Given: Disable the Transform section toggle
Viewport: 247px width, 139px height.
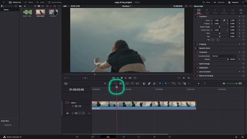Looking at the screenshot, I should click(196, 16).
